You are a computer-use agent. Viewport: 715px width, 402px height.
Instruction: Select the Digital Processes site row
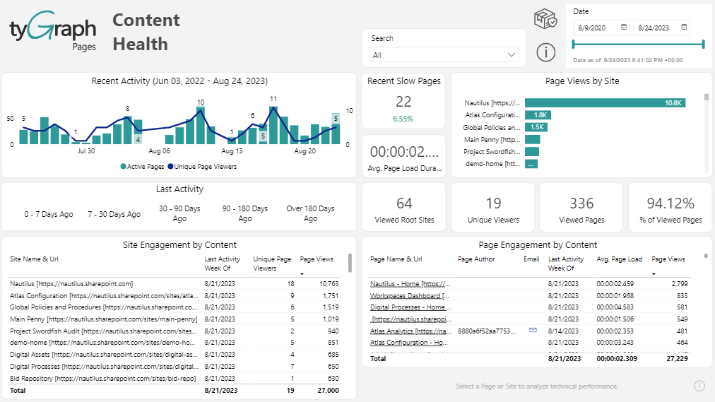coord(175,366)
